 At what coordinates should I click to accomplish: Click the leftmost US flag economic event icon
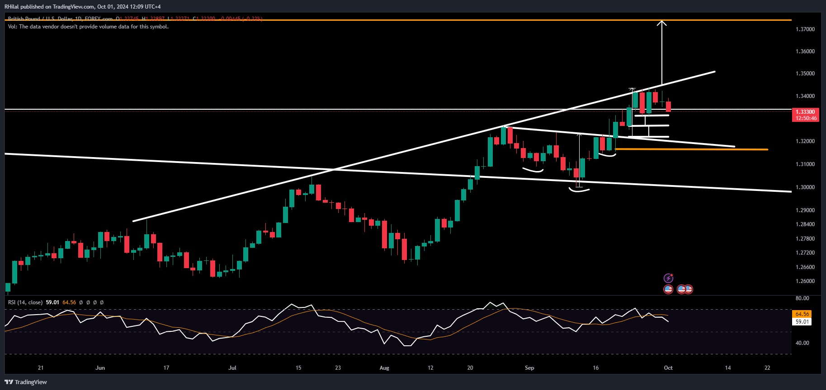point(668,289)
